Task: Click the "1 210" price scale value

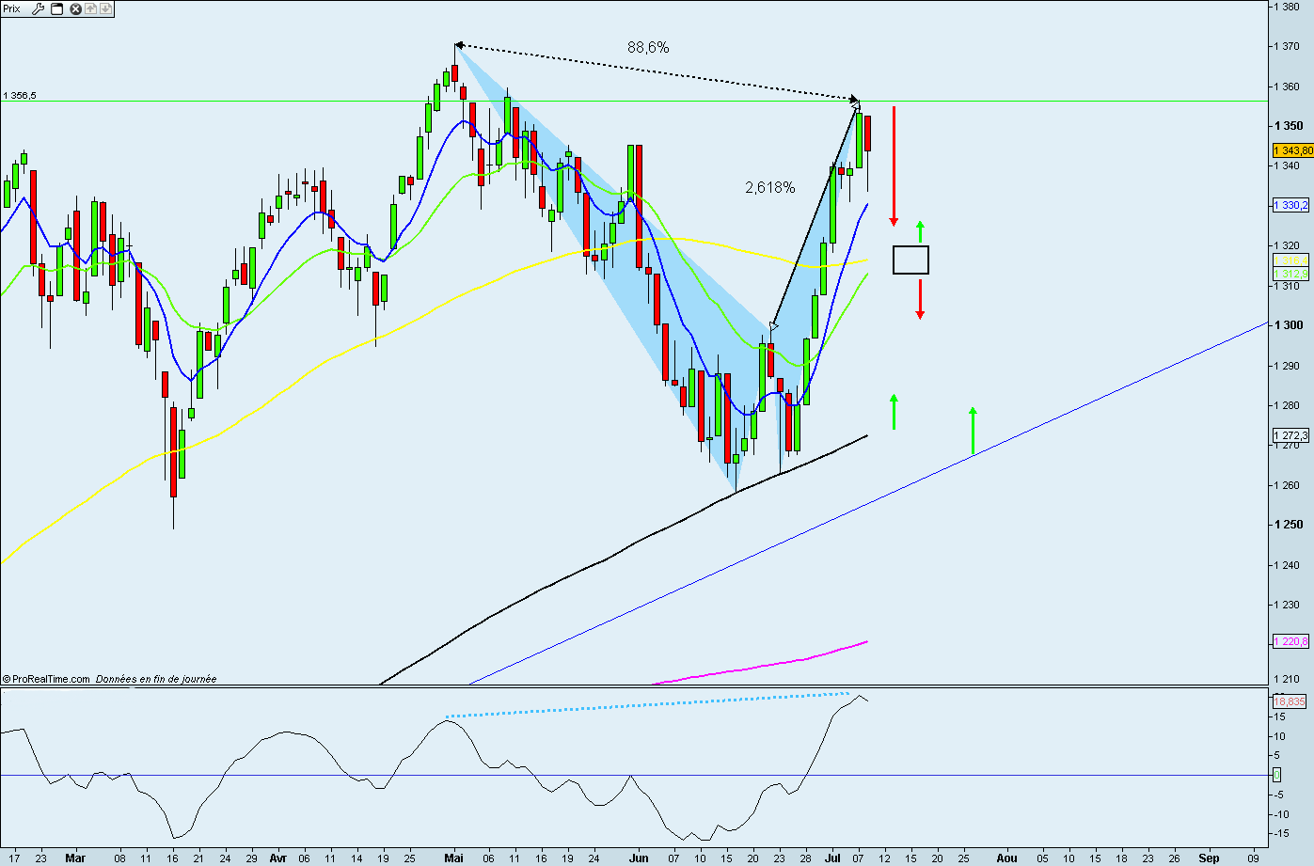Action: (x=1288, y=679)
